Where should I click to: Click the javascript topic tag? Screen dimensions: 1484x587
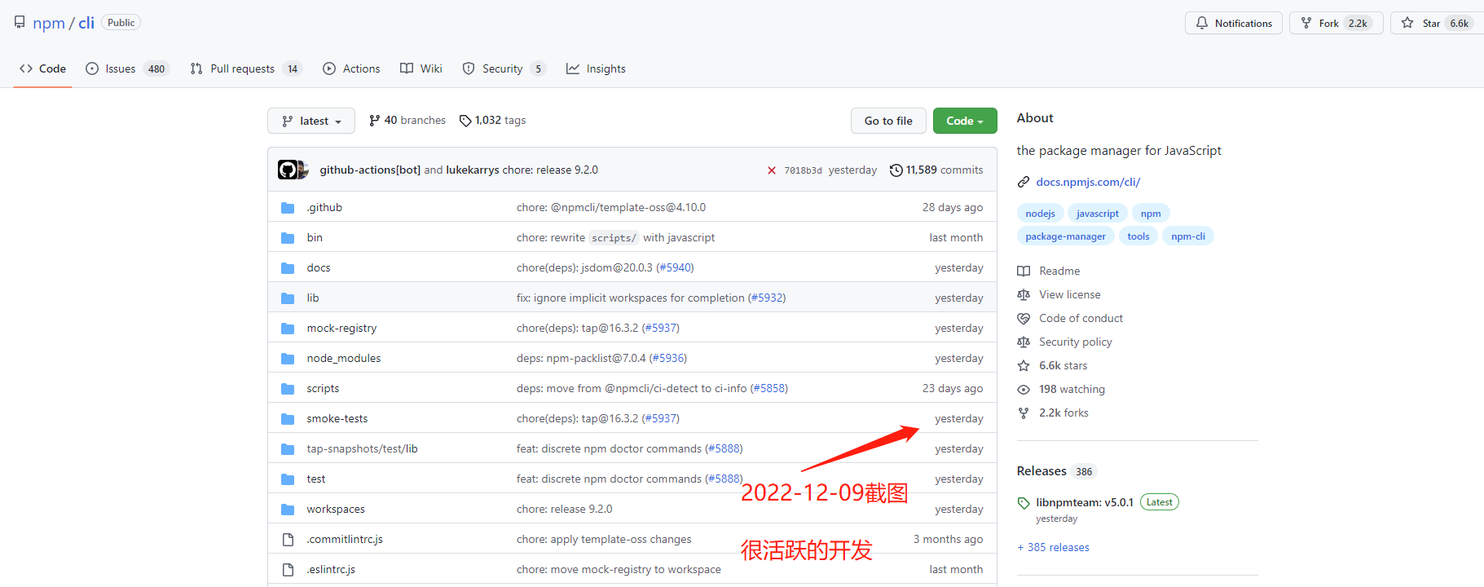(1098, 214)
